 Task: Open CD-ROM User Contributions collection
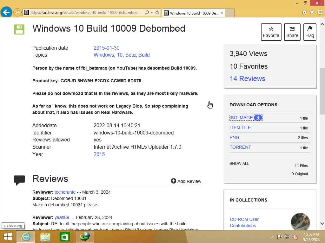point(244,222)
